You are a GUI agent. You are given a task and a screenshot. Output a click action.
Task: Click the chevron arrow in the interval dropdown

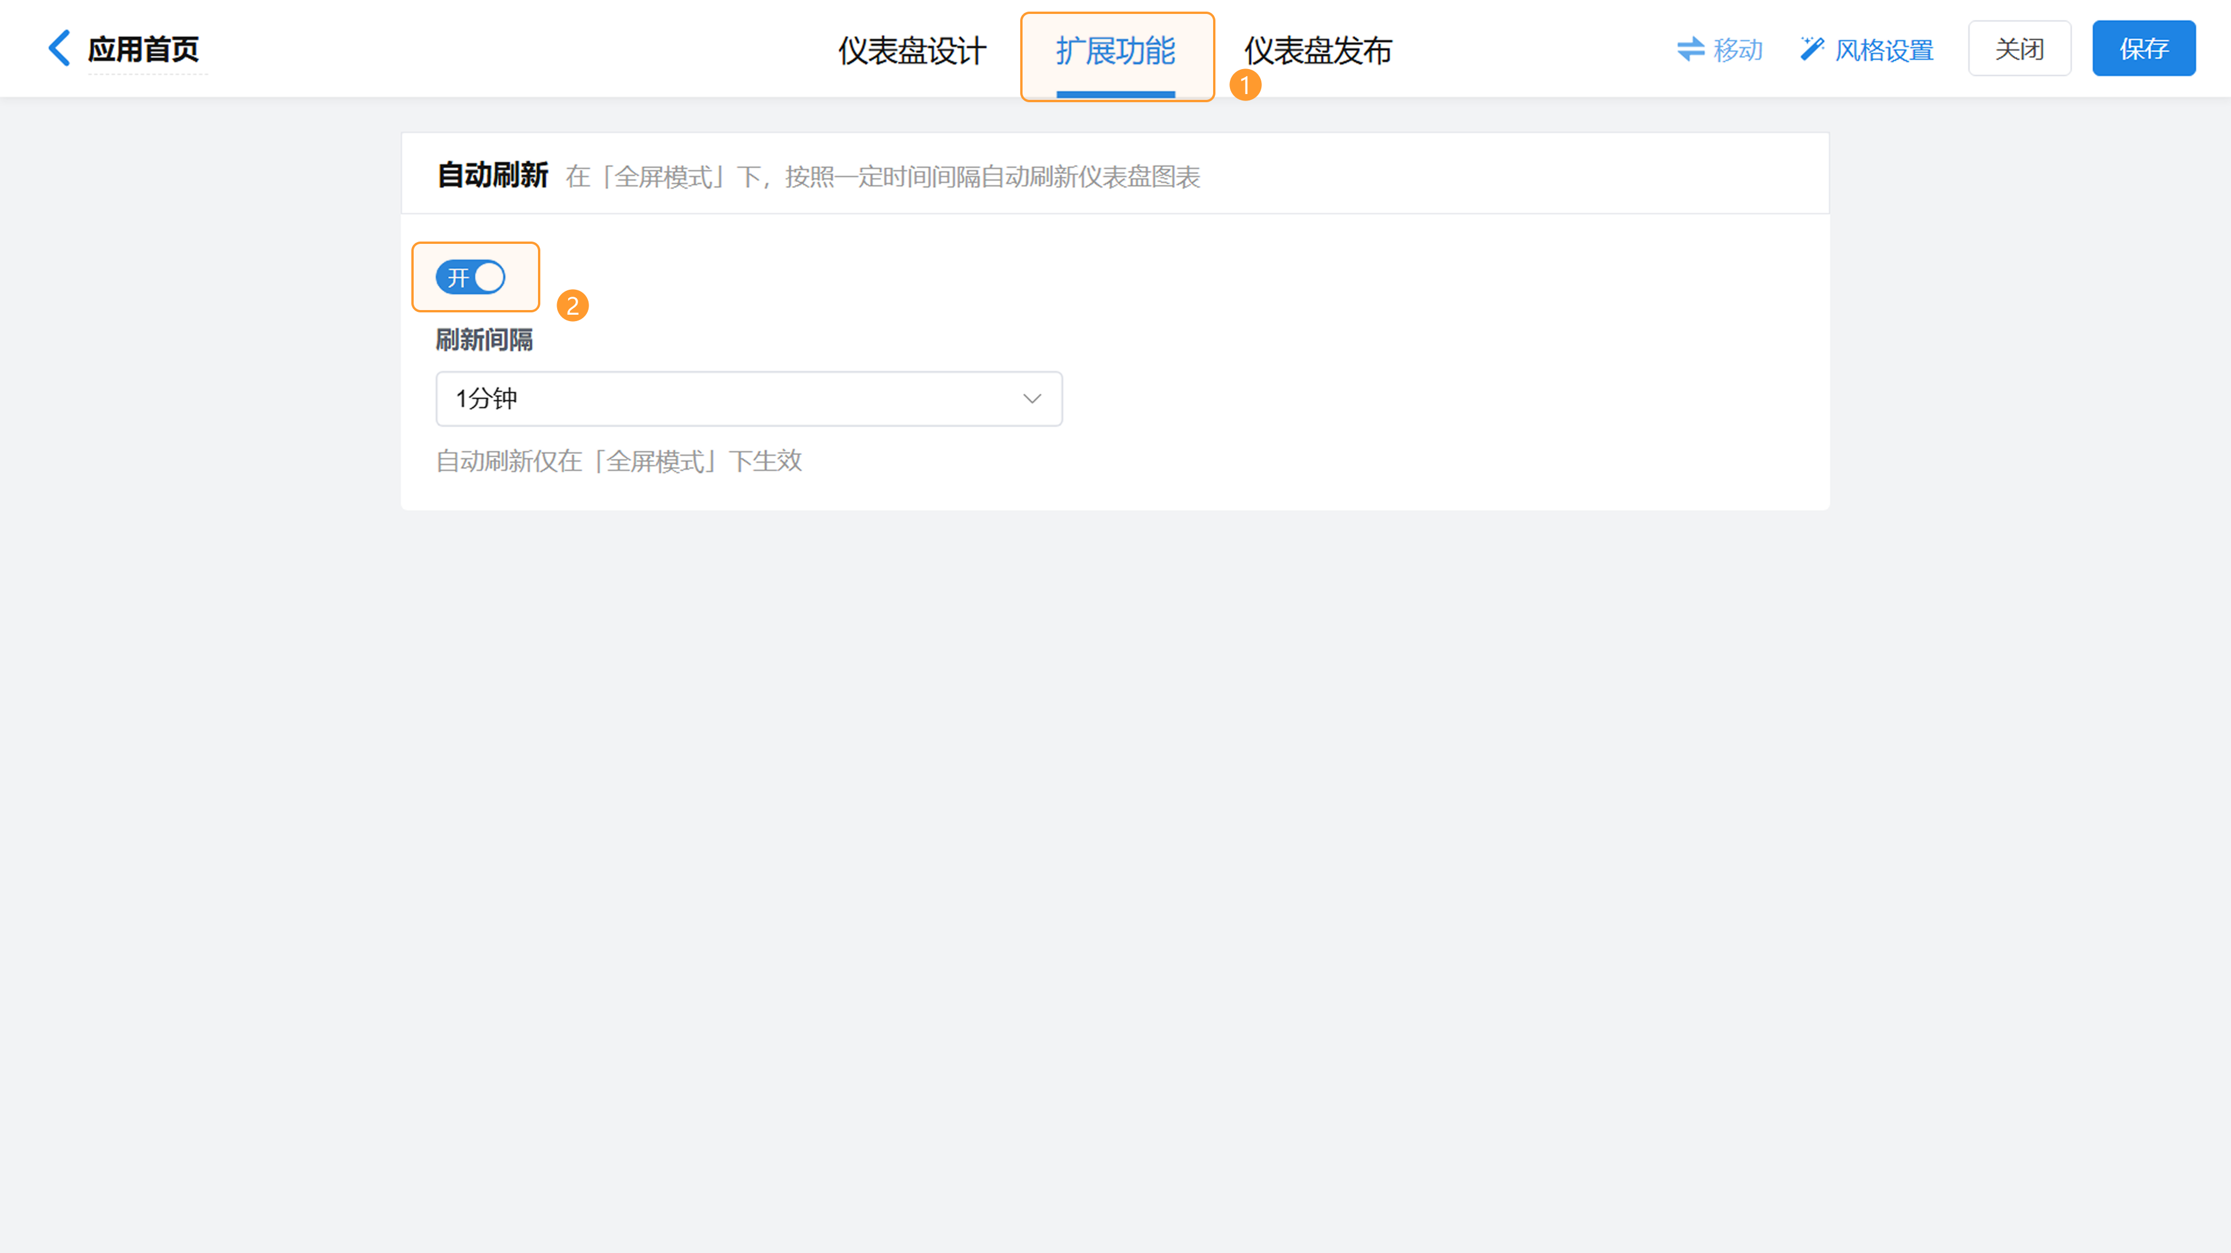pos(1031,399)
